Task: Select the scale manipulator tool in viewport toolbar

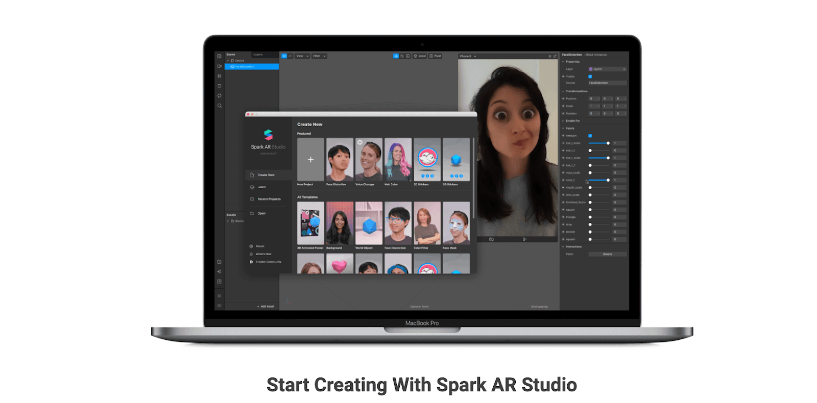Action: pos(407,56)
